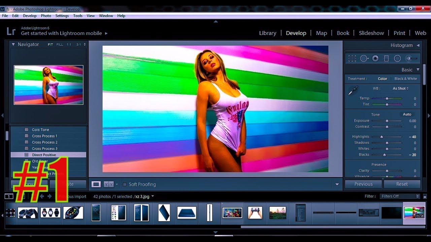431x242 pixels.
Task: Select the three smartwatches thumbnail in filmstrip
Action: [x=51, y=213]
